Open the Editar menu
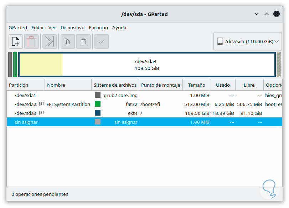 pos(38,28)
